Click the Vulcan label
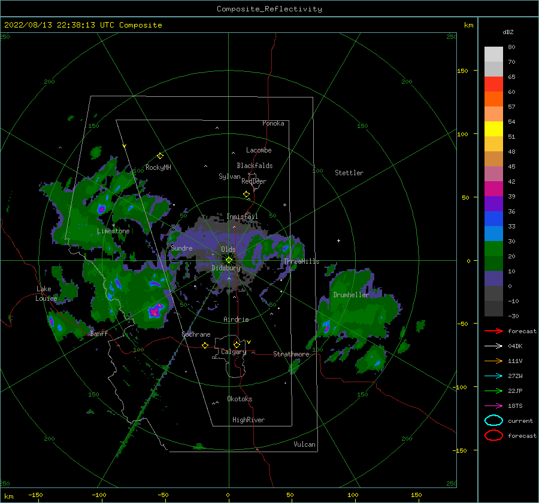 pos(305,444)
